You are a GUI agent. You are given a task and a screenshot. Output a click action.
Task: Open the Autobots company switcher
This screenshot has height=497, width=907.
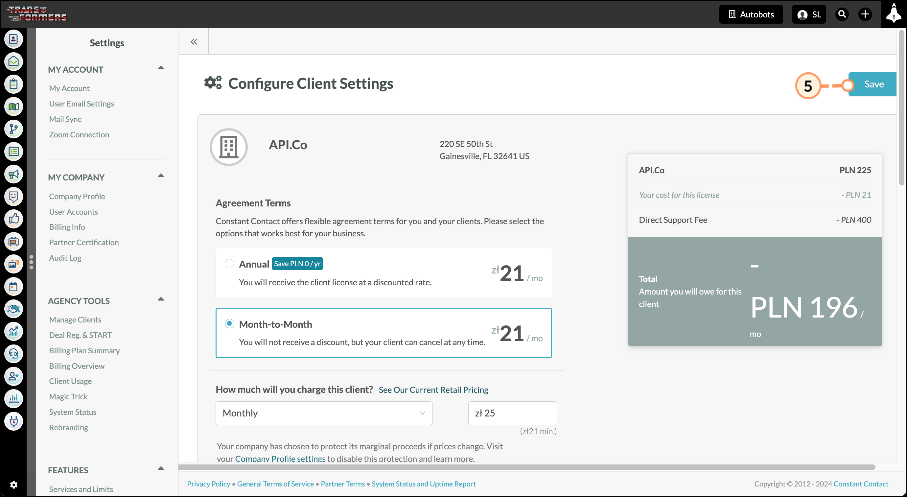pos(751,14)
